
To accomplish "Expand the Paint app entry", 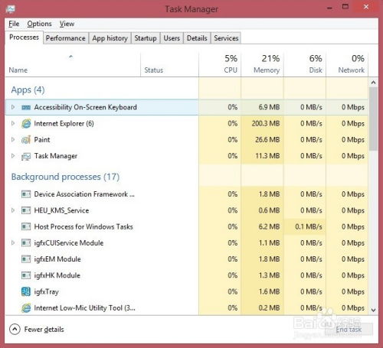I will [13, 140].
